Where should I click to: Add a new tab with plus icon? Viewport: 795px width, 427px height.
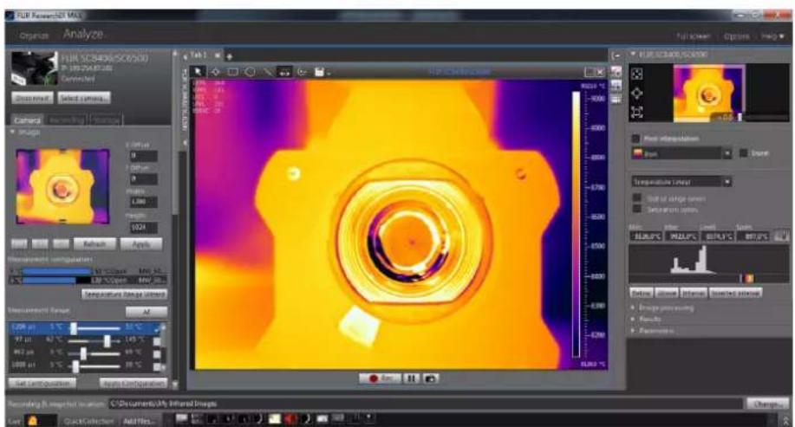point(229,55)
